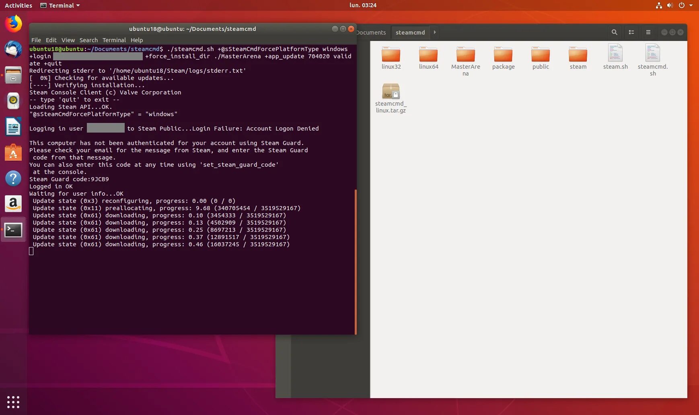Open Firefox from the dock
This screenshot has height=415, width=699.
coord(13,24)
